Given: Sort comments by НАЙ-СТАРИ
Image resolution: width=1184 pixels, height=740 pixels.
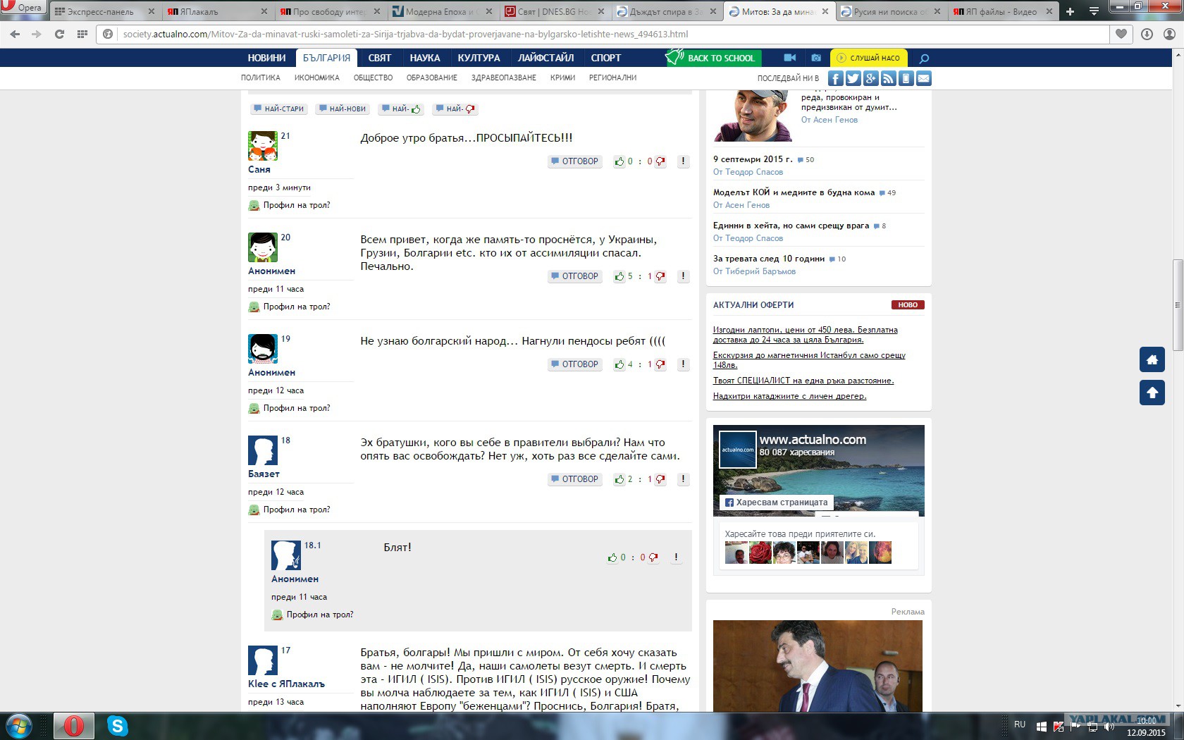Looking at the screenshot, I should point(279,109).
